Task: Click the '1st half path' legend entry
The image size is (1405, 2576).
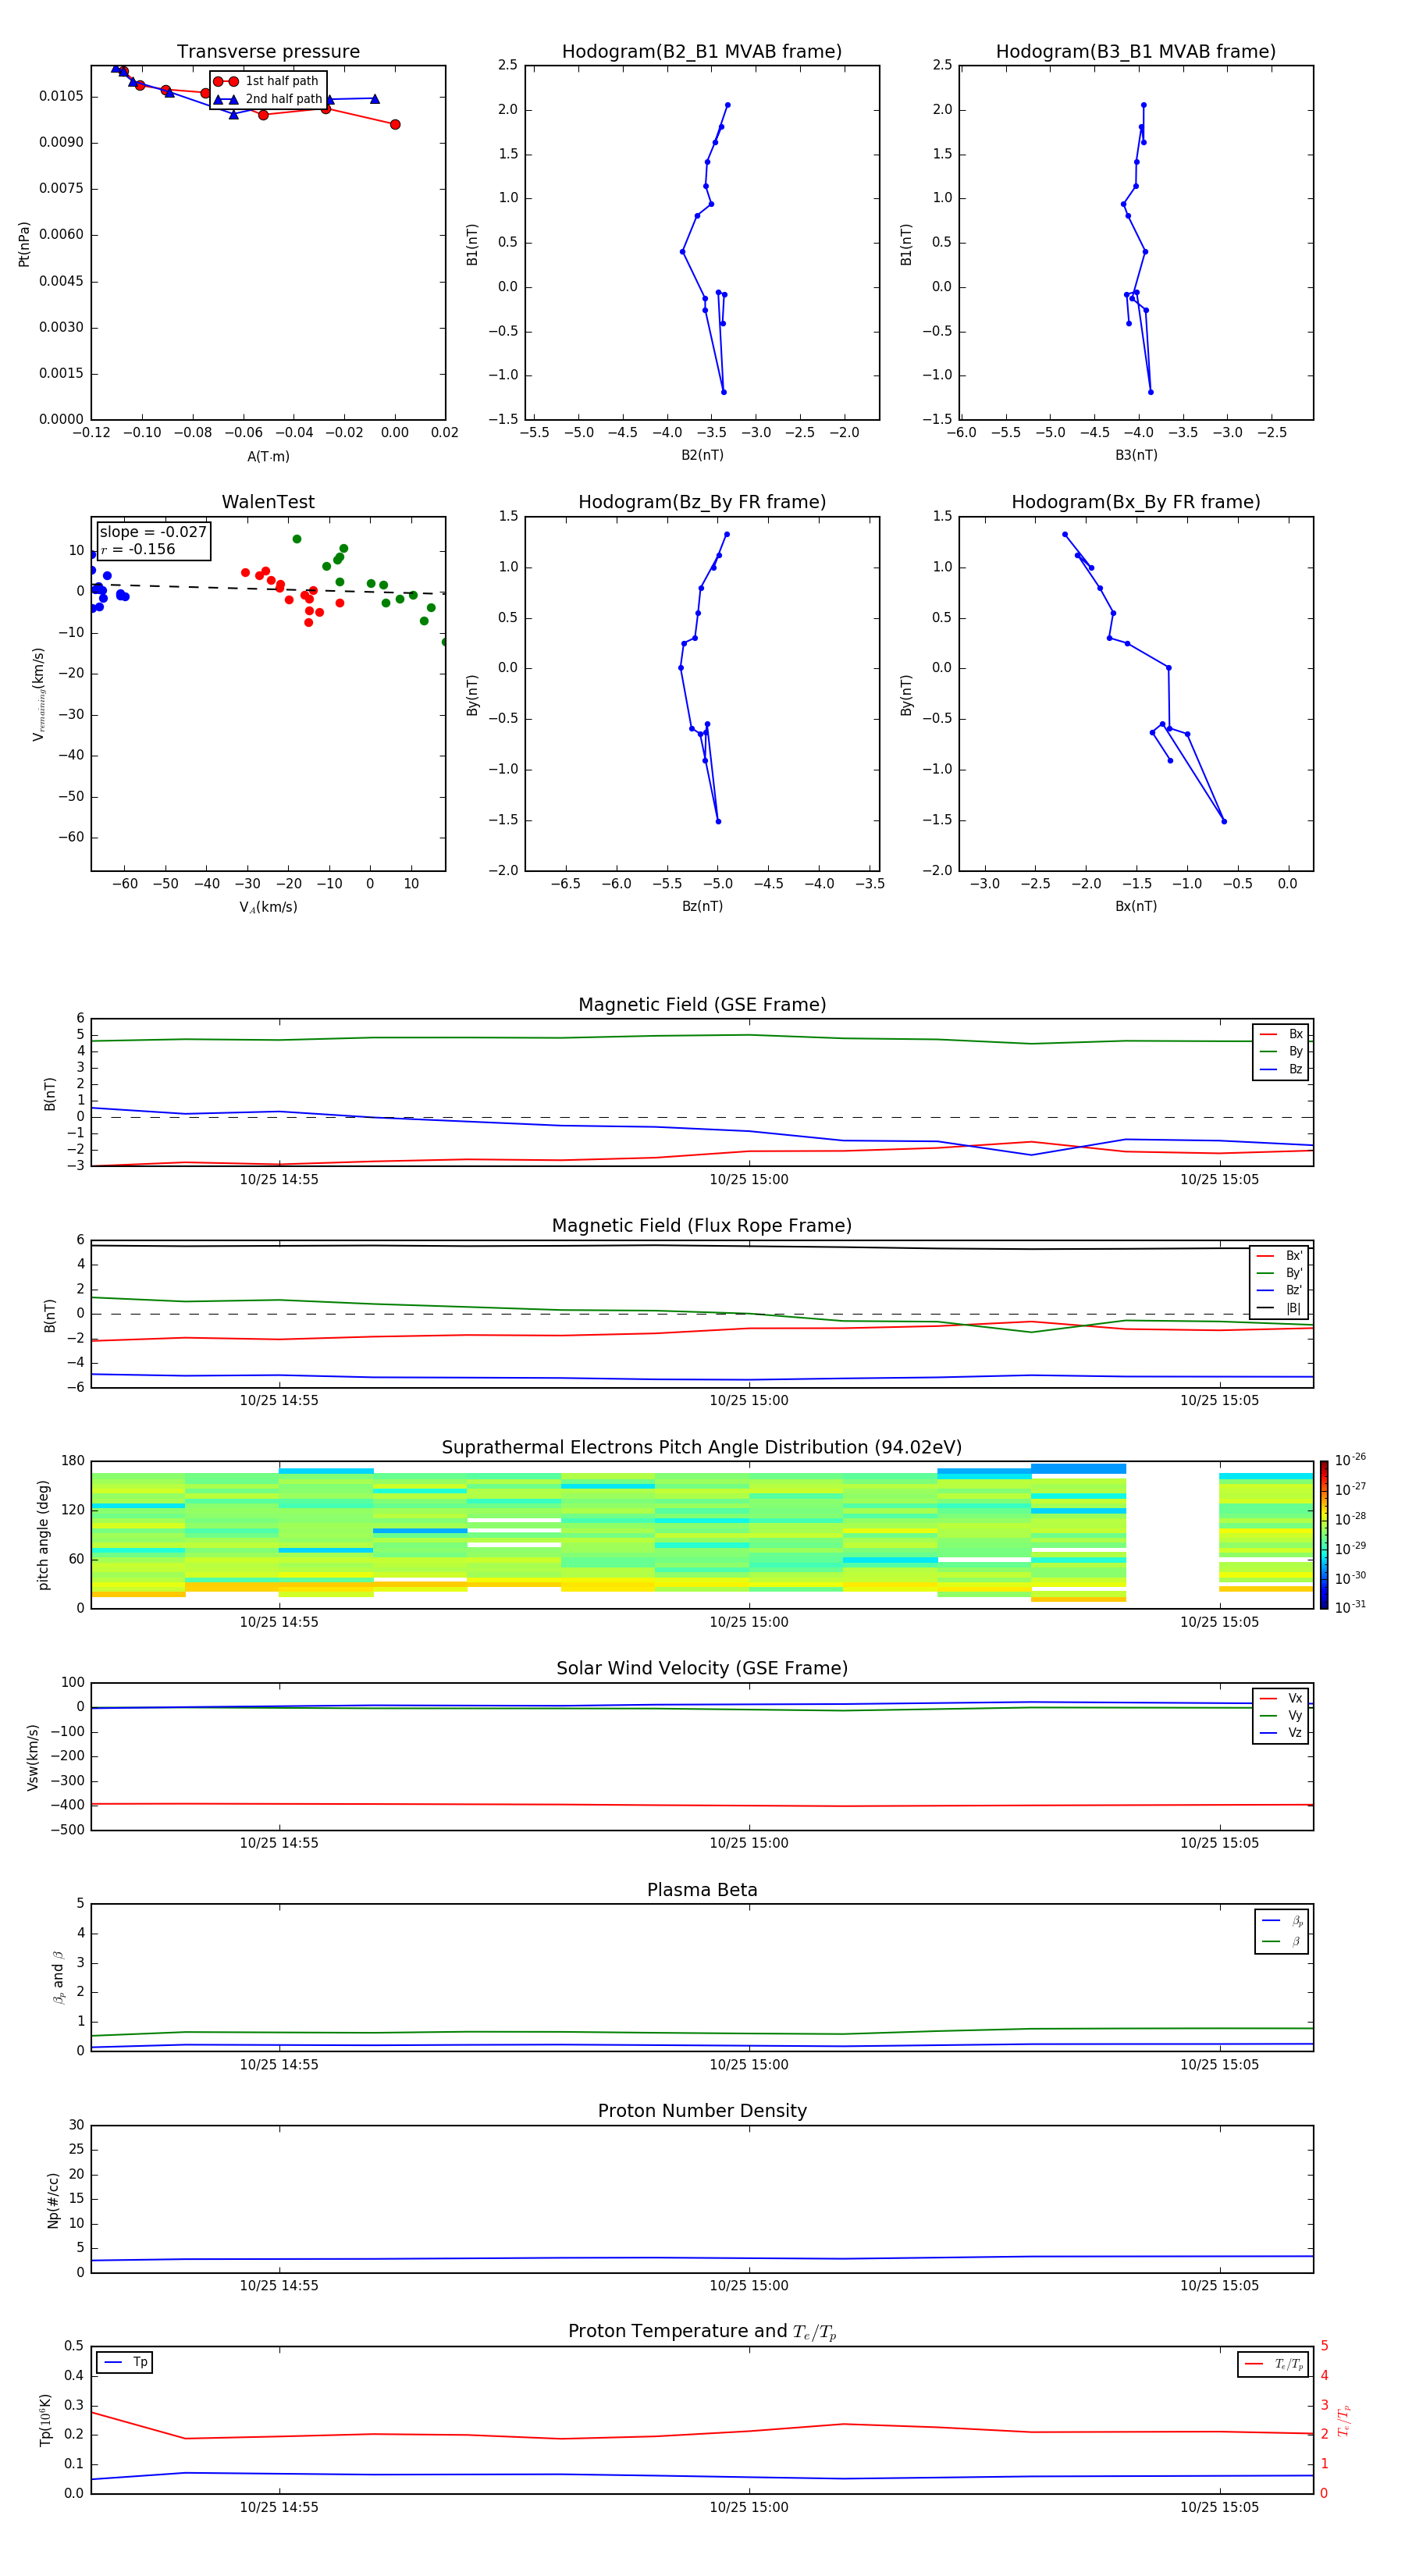Action: (268, 81)
